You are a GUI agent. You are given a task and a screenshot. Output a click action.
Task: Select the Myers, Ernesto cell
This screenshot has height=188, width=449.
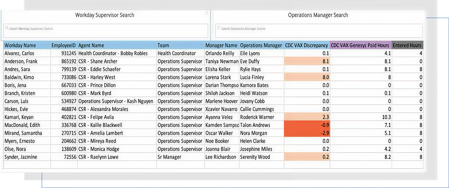pyautogui.click(x=27, y=141)
